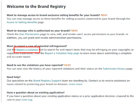Open the User Permissions page link

pos(29,34)
